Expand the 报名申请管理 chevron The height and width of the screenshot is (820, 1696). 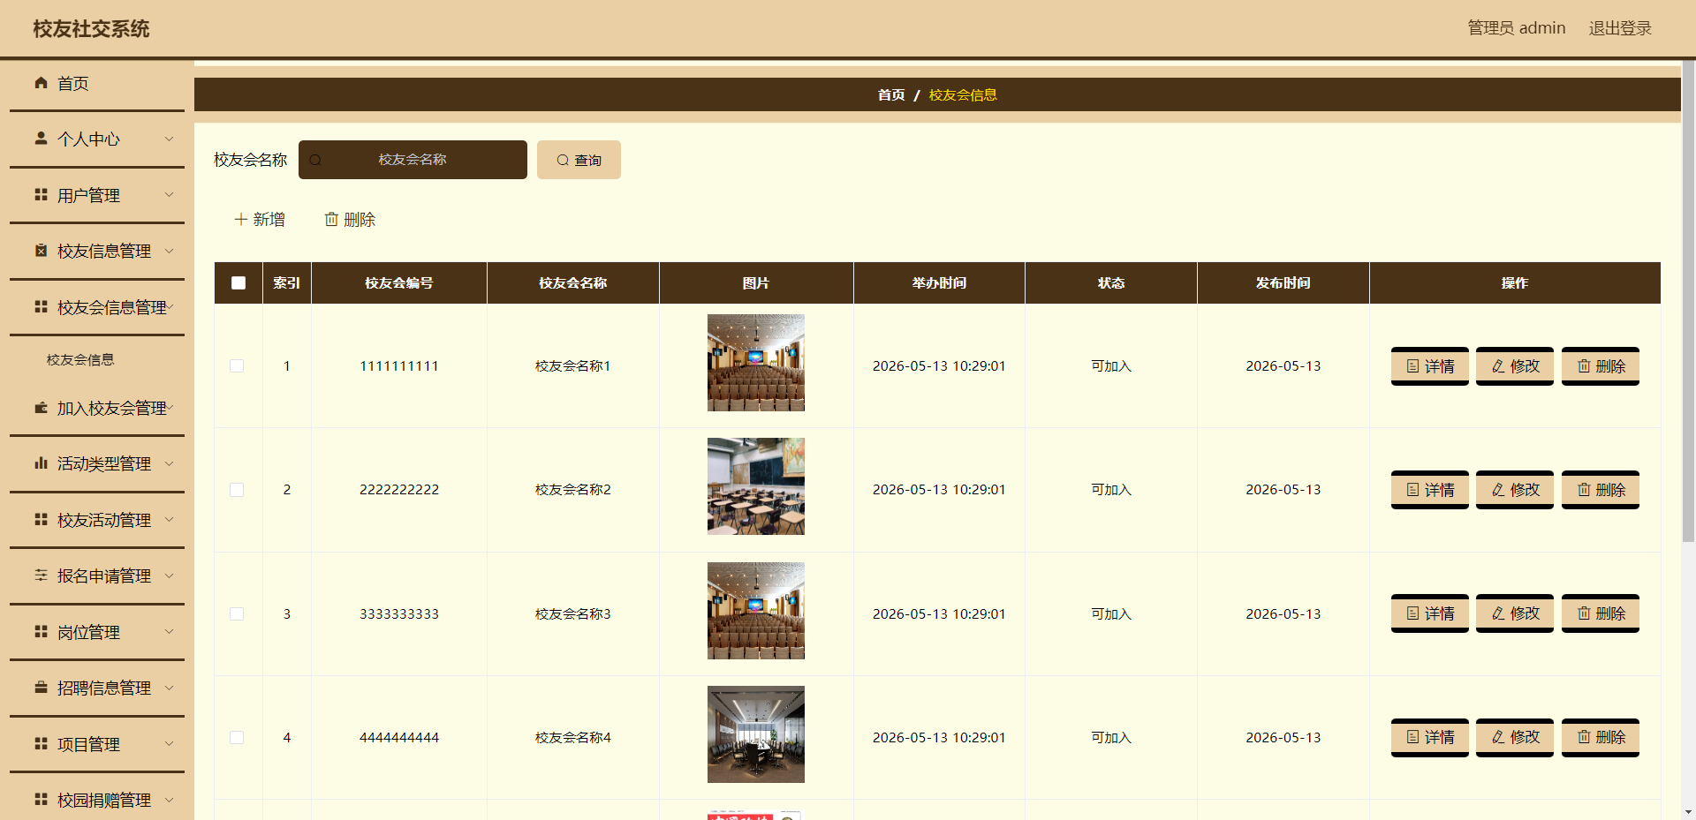[x=170, y=576]
